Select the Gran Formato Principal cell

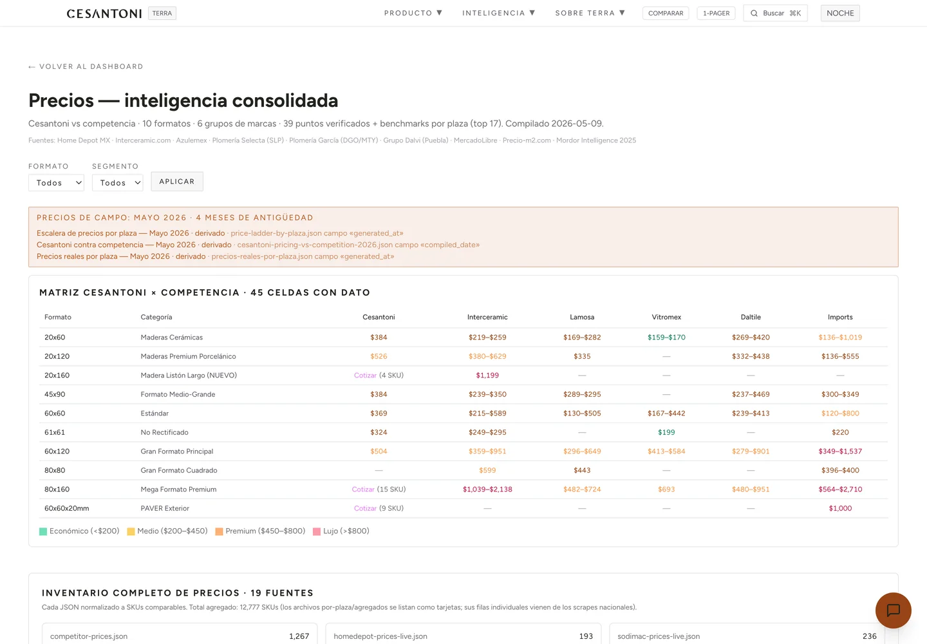(x=177, y=451)
